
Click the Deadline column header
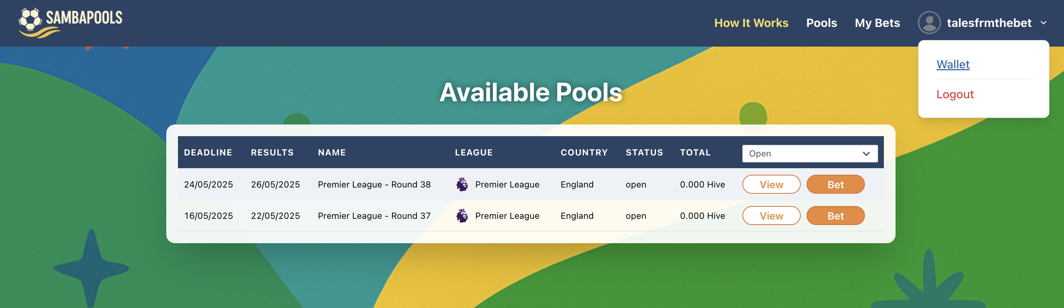(208, 153)
